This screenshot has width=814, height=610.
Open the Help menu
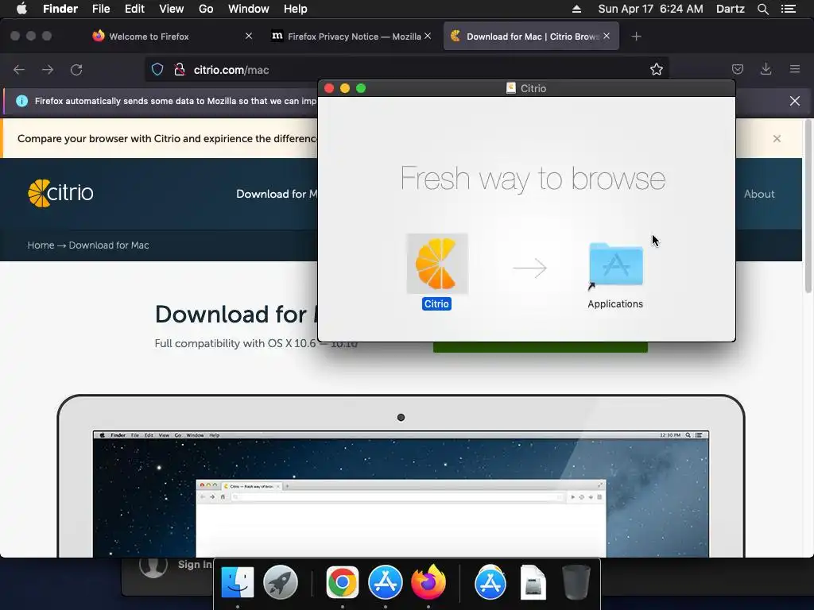coord(296,9)
